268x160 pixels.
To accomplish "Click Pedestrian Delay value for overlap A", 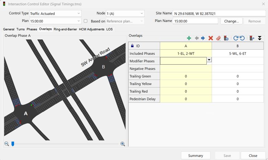I will [x=186, y=99].
